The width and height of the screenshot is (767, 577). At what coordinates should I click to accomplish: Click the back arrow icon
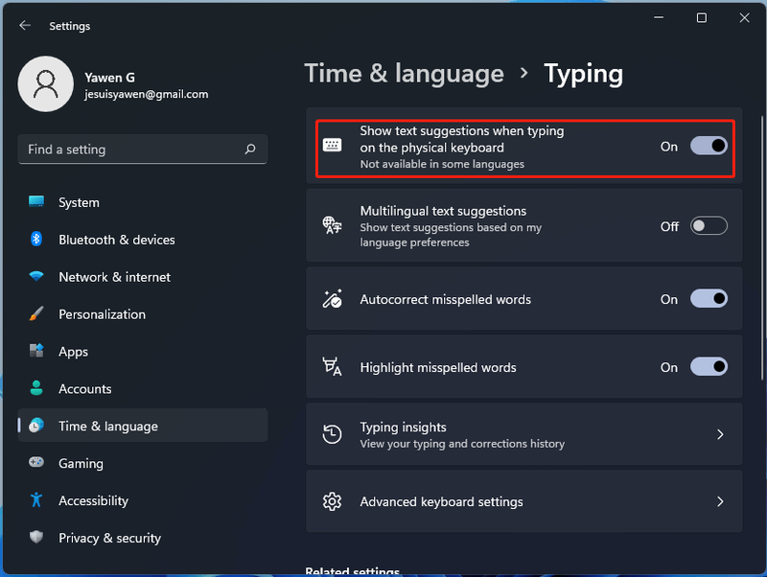tap(25, 26)
